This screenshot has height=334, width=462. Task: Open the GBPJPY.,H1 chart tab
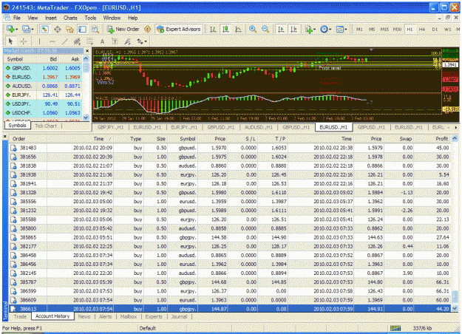pyautogui.click(x=111, y=127)
